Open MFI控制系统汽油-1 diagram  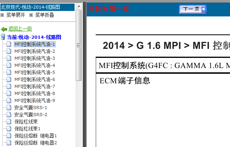pyautogui.click(x=35, y=44)
